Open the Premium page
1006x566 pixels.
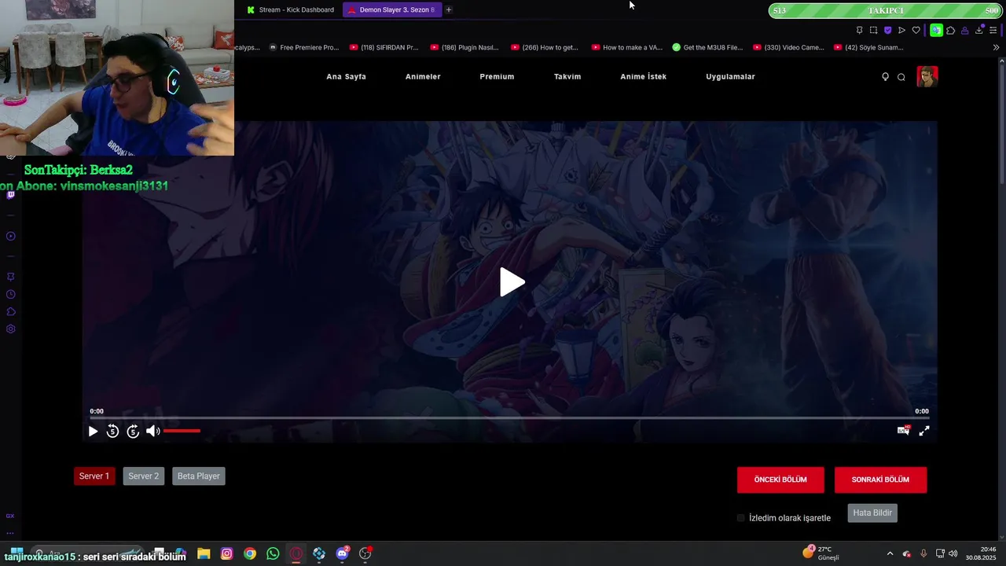click(x=497, y=76)
